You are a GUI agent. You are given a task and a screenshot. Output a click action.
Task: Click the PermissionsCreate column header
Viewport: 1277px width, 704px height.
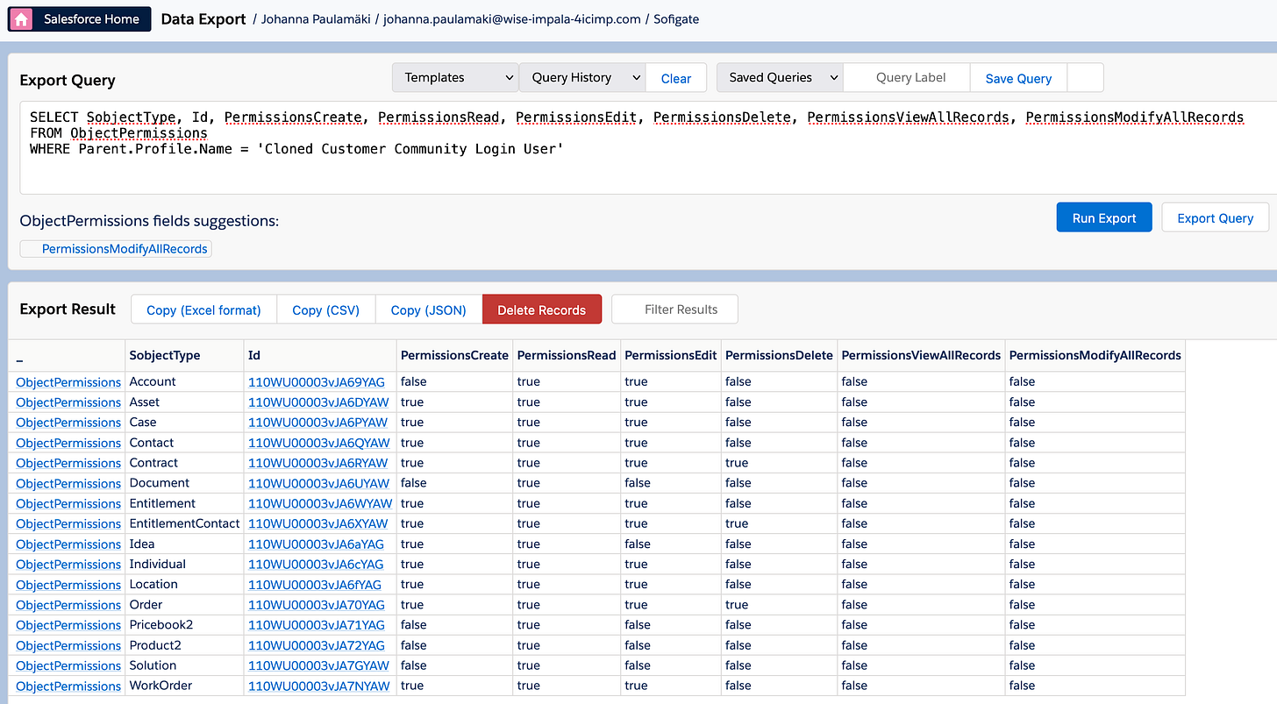(x=454, y=355)
